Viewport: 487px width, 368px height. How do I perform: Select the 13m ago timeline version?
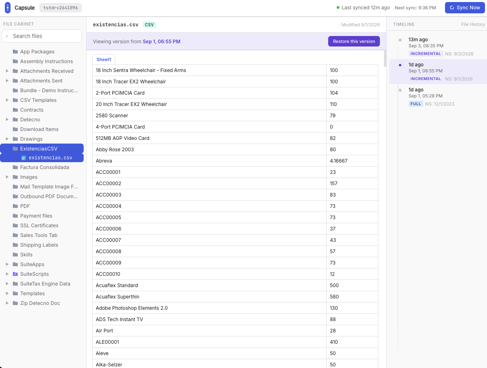click(x=438, y=47)
